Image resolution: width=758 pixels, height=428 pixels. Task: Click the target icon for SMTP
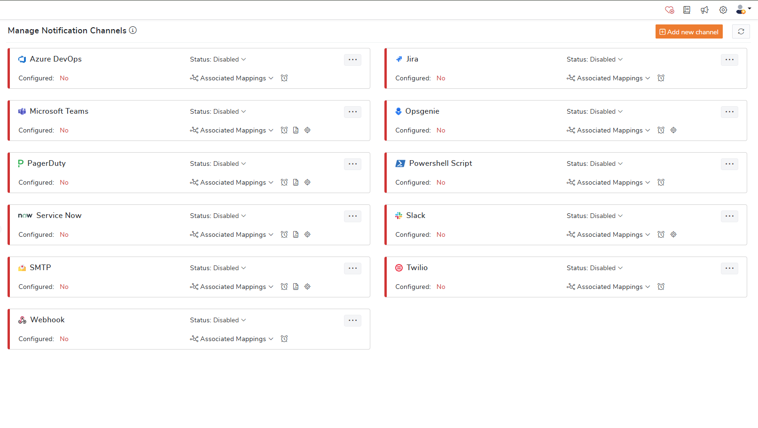[x=307, y=287]
